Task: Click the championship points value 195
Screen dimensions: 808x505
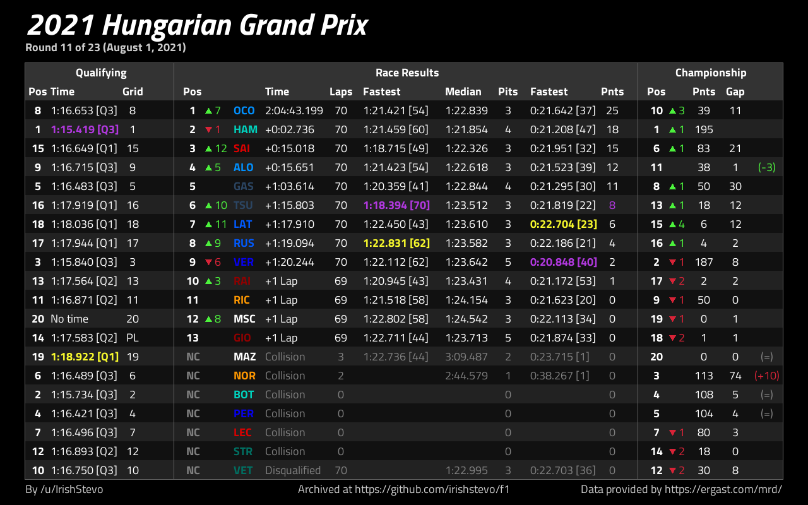Action: 704,130
